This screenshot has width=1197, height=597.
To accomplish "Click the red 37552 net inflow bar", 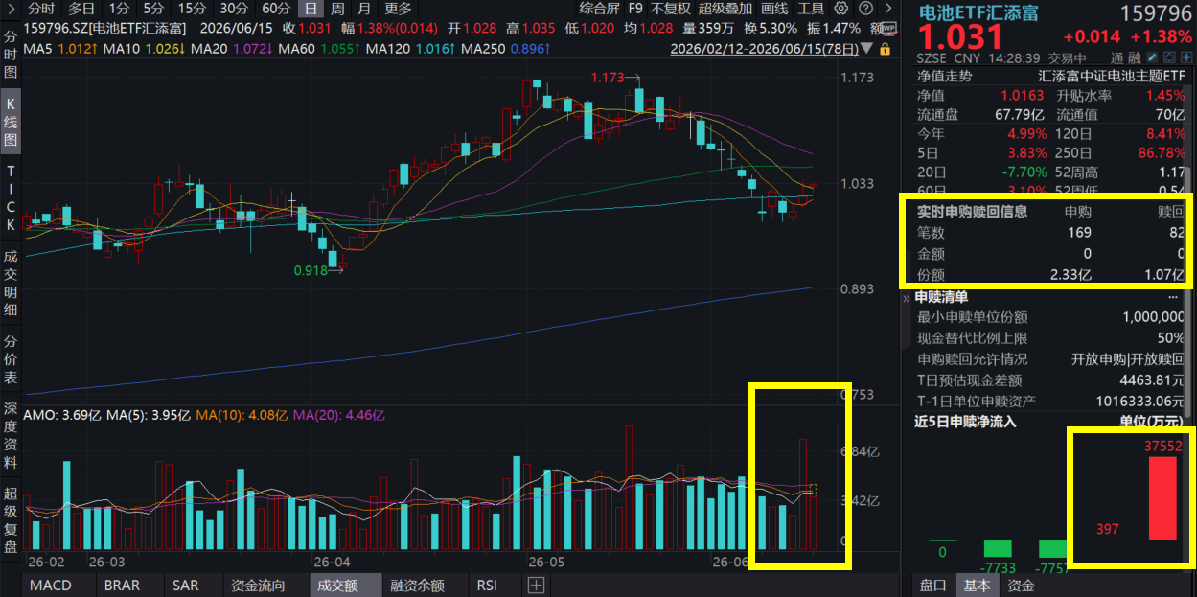I will (1162, 498).
